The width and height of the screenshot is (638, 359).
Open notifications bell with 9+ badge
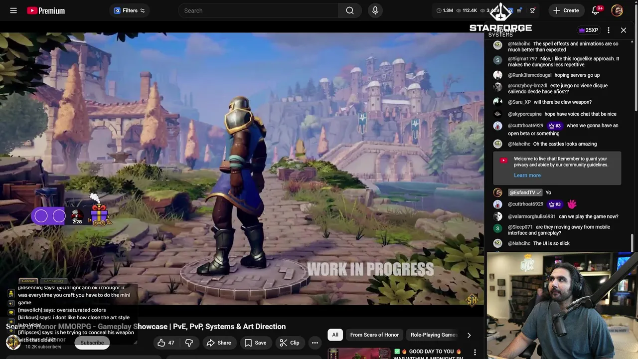596,10
